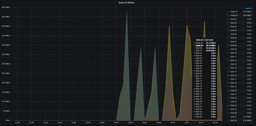Click the Disk 13 legend label
This screenshot has width=256, height=126.
[233, 64]
